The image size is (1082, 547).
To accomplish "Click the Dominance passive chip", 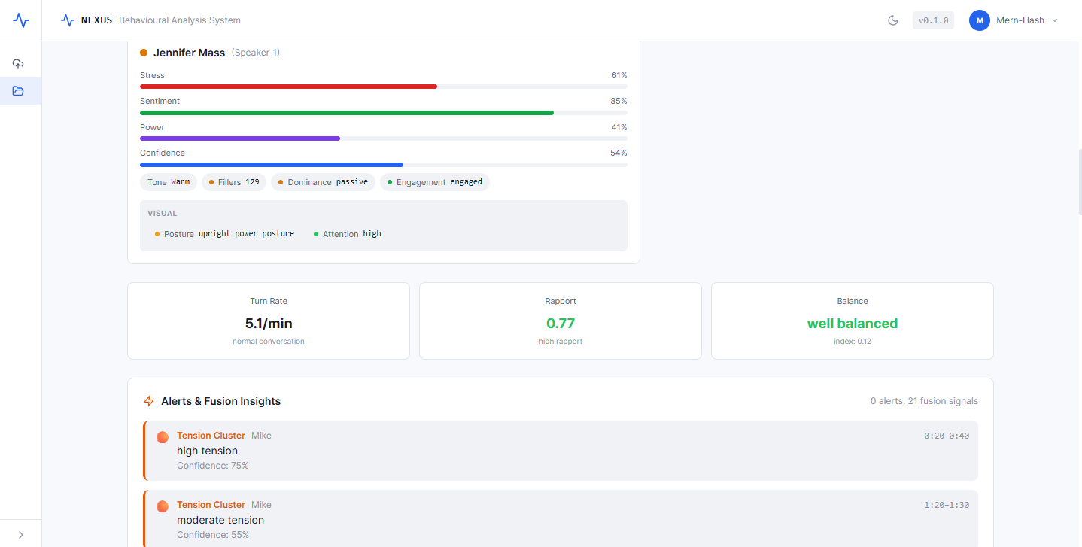I will click(323, 182).
